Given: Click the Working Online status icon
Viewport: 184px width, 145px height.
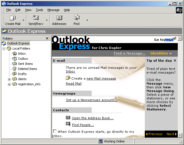Looking at the screenshot, I should coord(101,141).
